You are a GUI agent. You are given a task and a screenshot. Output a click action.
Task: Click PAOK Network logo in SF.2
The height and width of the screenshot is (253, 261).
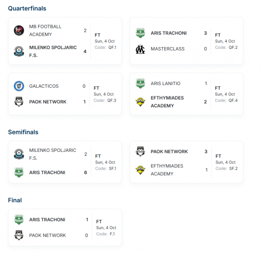(141, 151)
